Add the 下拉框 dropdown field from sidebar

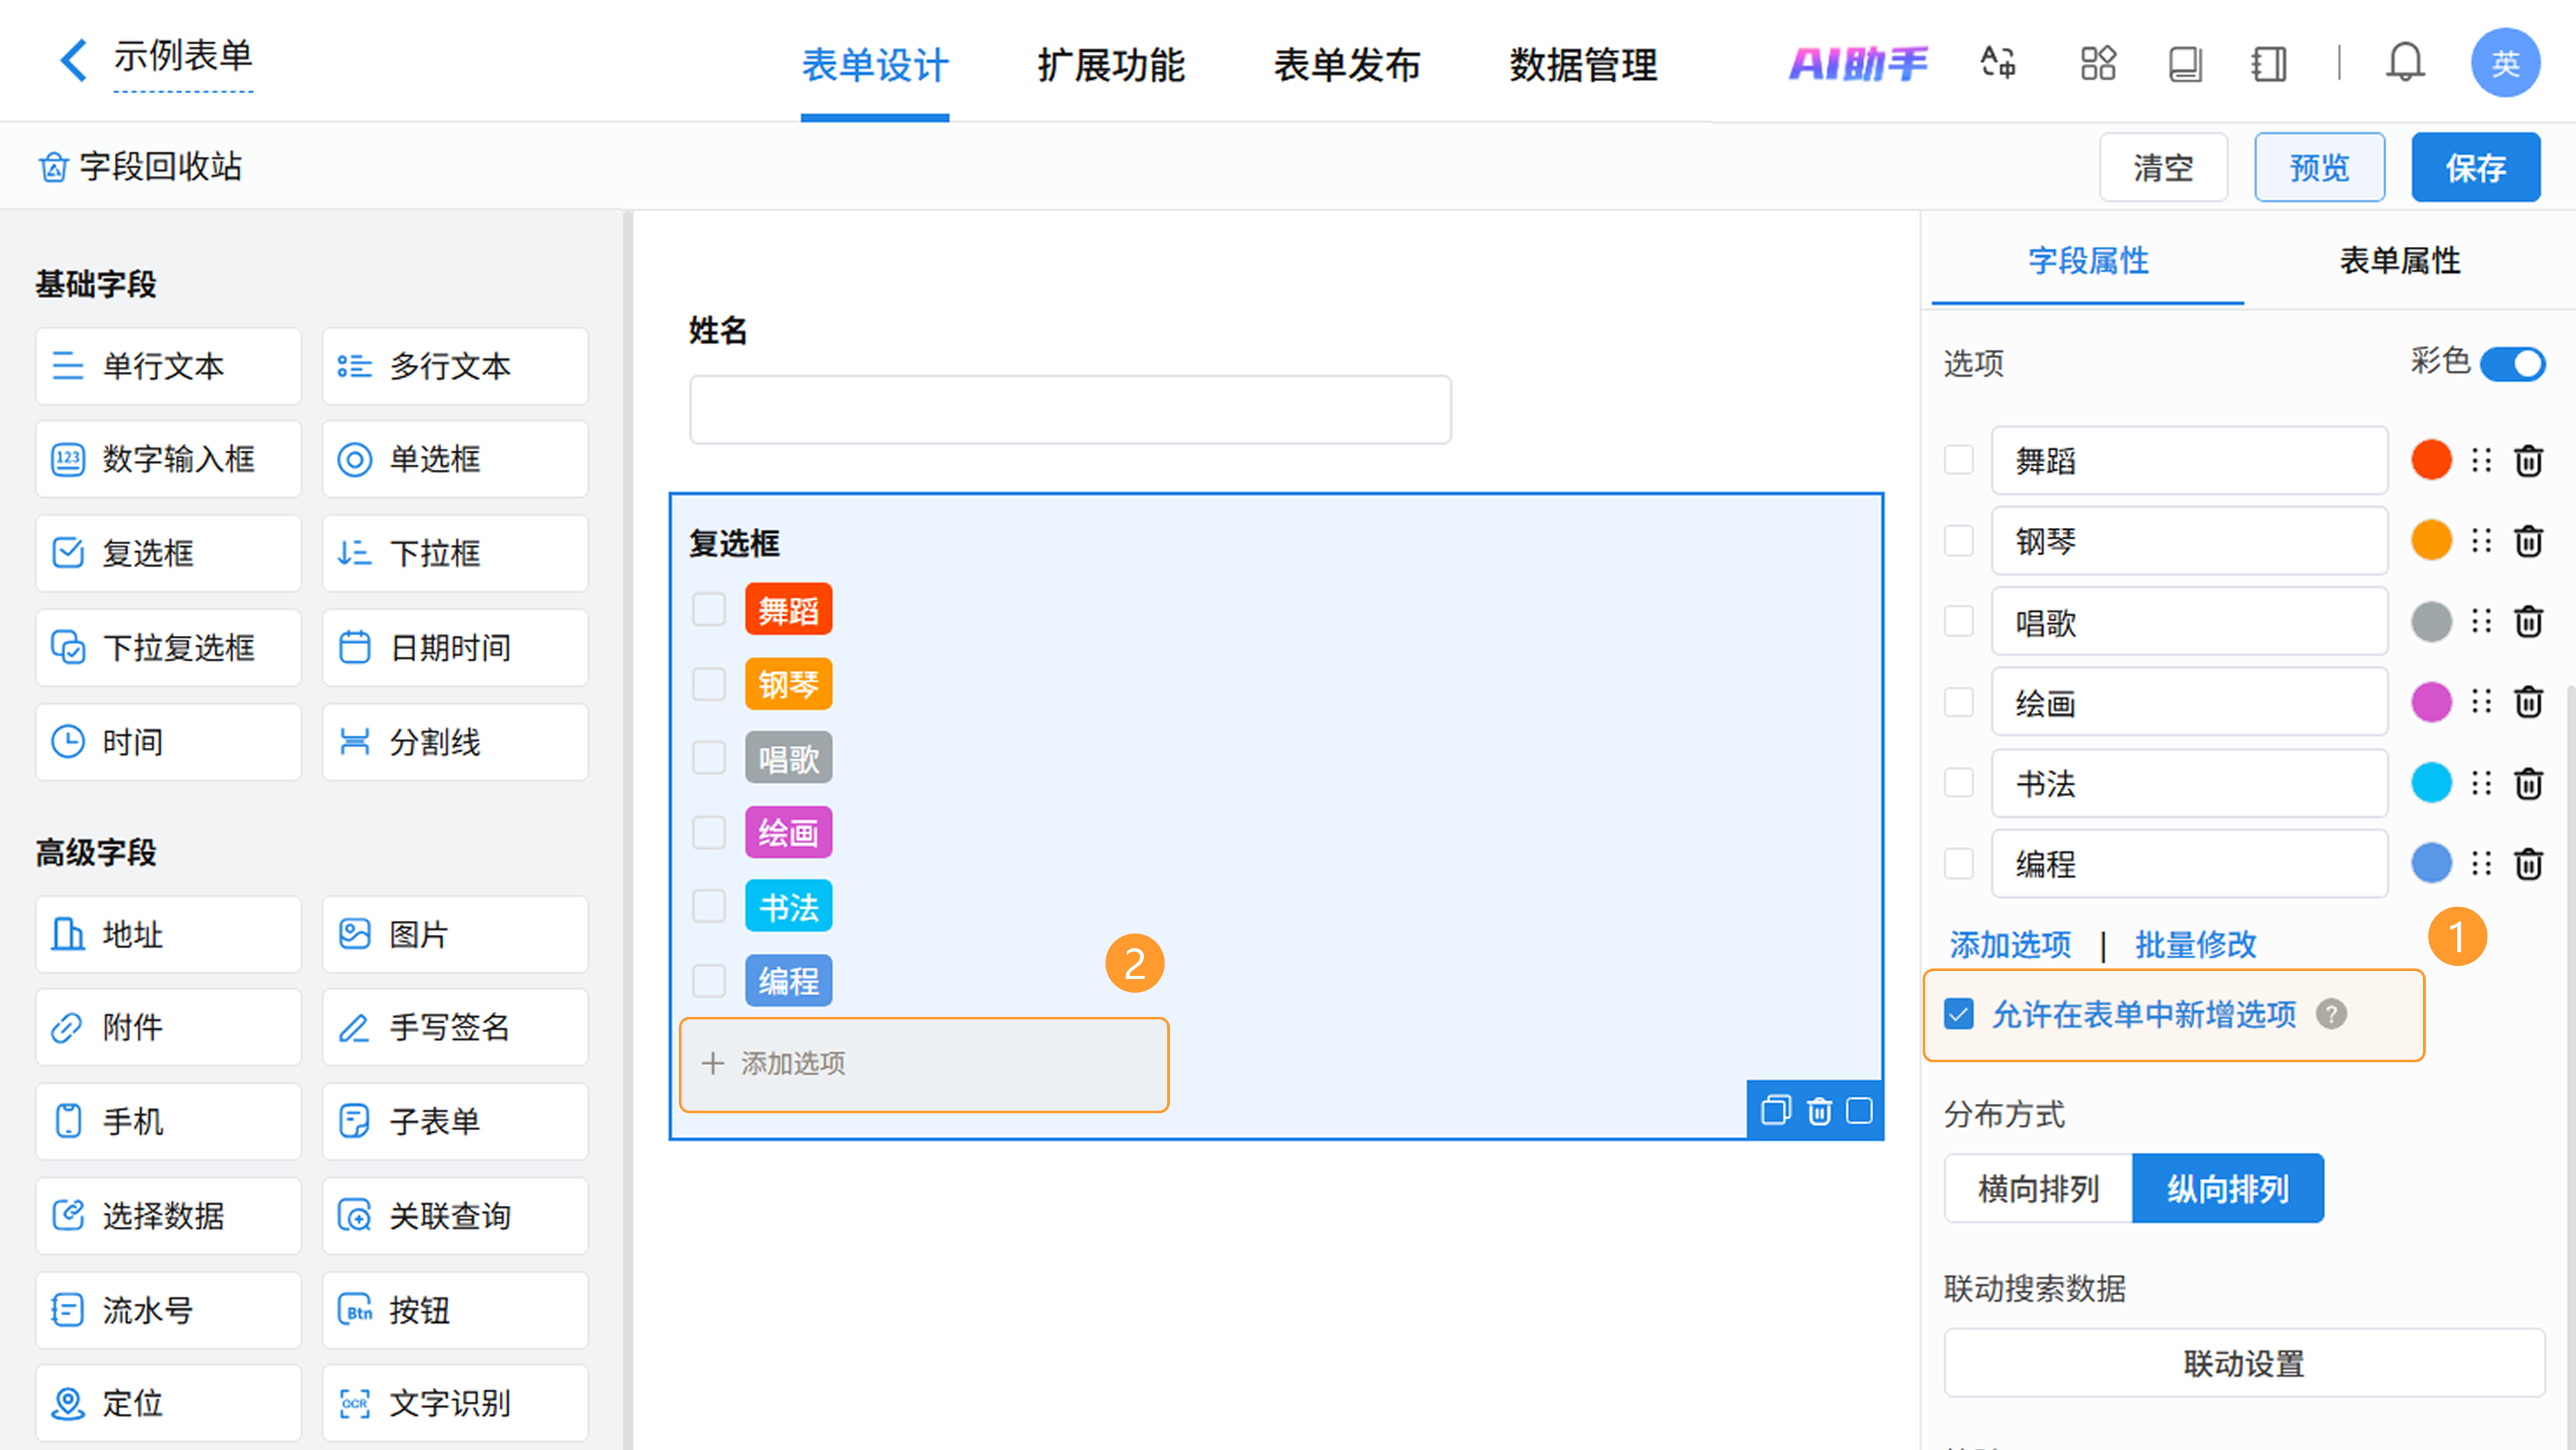pos(455,553)
